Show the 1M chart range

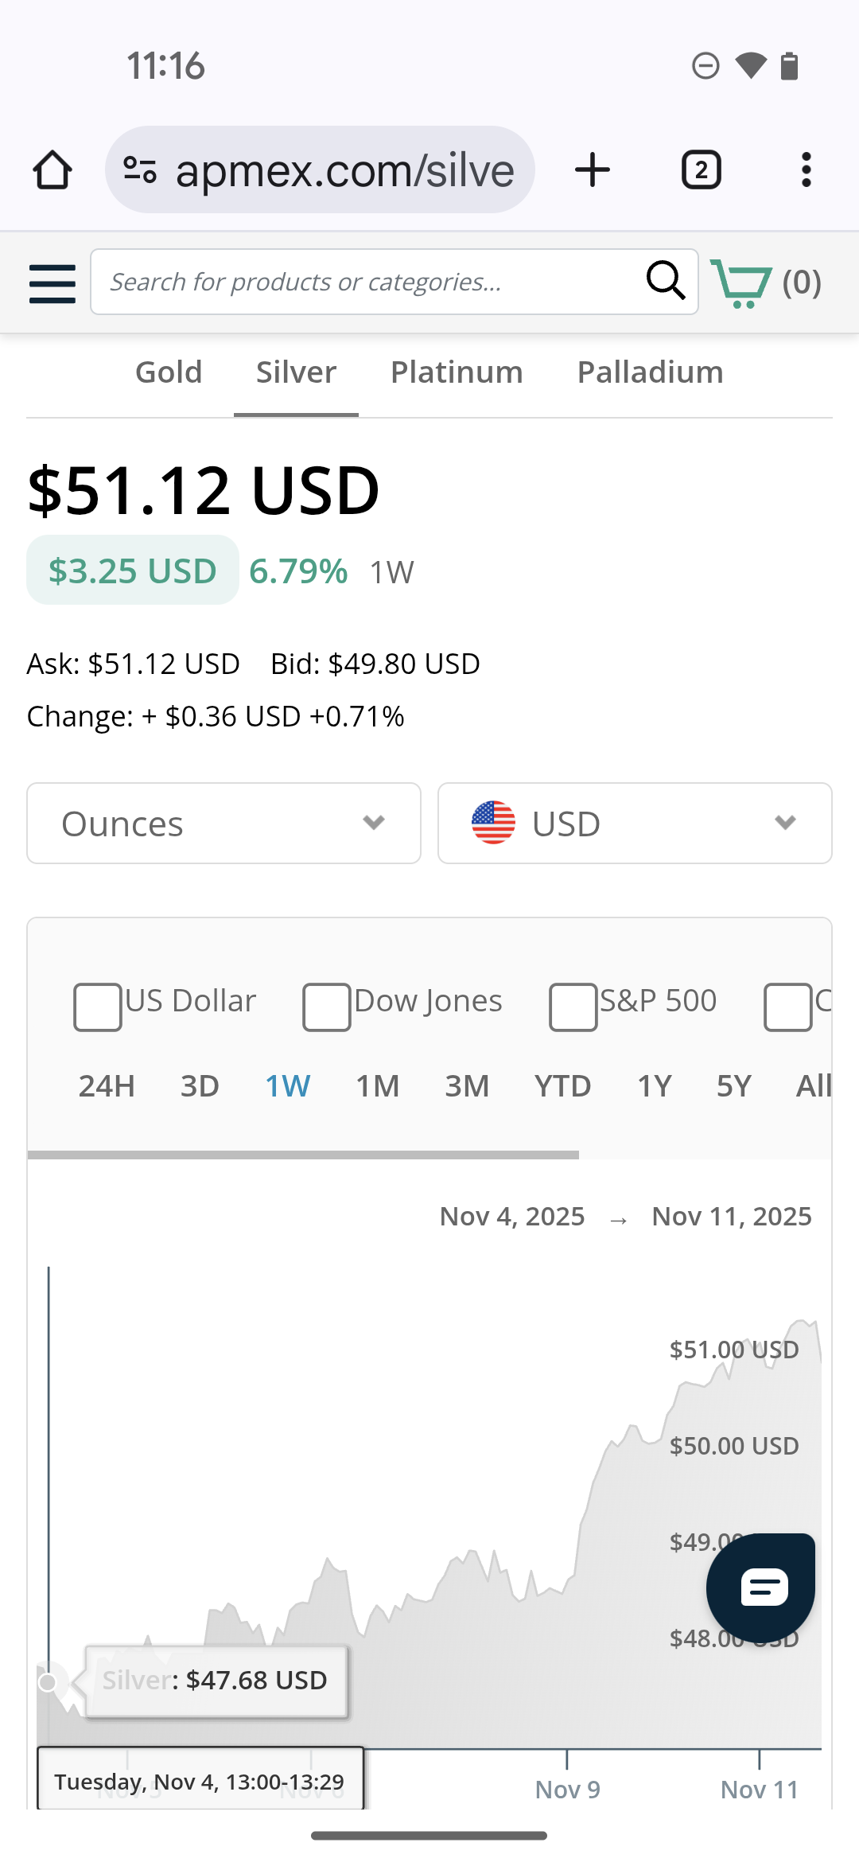(x=377, y=1086)
